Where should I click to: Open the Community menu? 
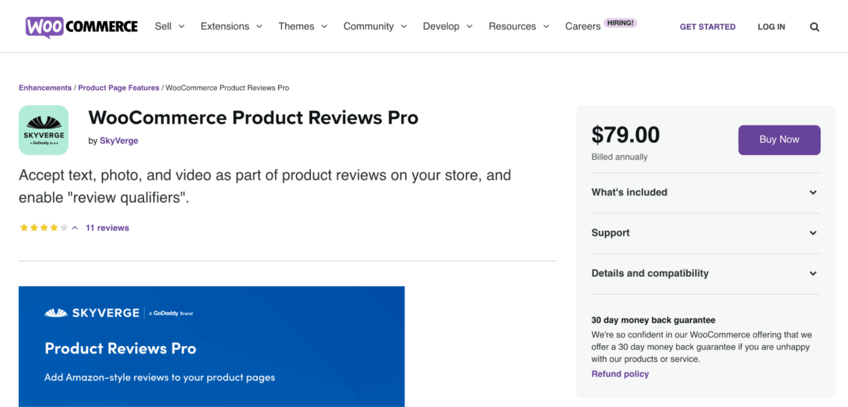(375, 27)
